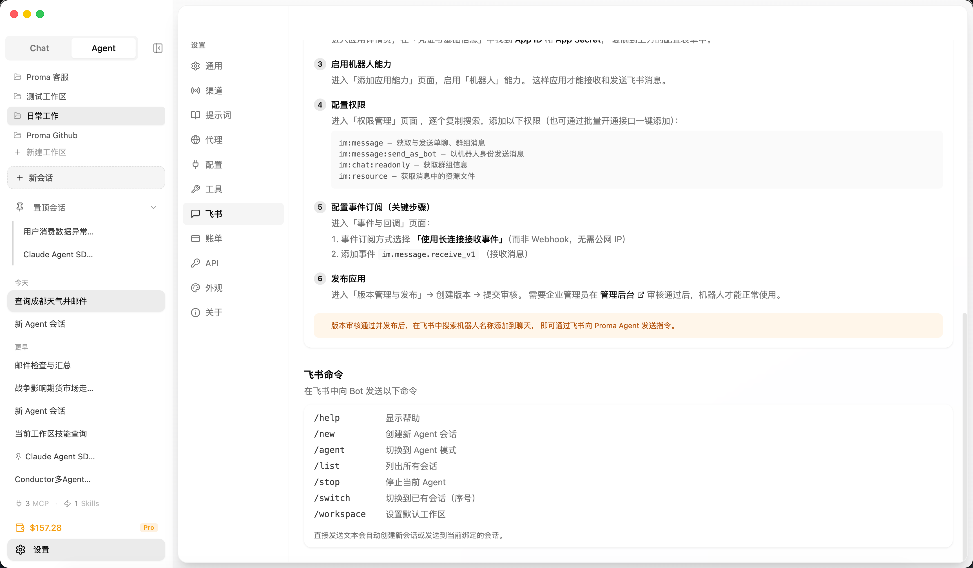Open conversation 邮件检查与汇总
This screenshot has width=973, height=568.
tap(43, 365)
